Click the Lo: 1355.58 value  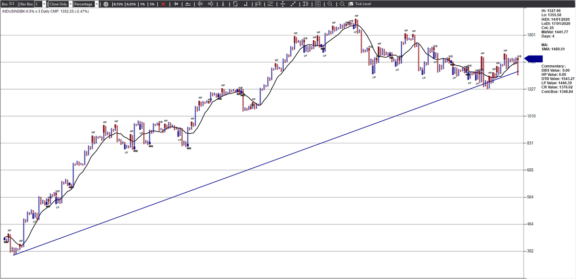coord(551,15)
